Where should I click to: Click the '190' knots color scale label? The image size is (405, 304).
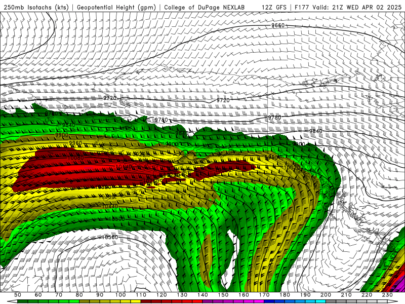(x=305, y=295)
